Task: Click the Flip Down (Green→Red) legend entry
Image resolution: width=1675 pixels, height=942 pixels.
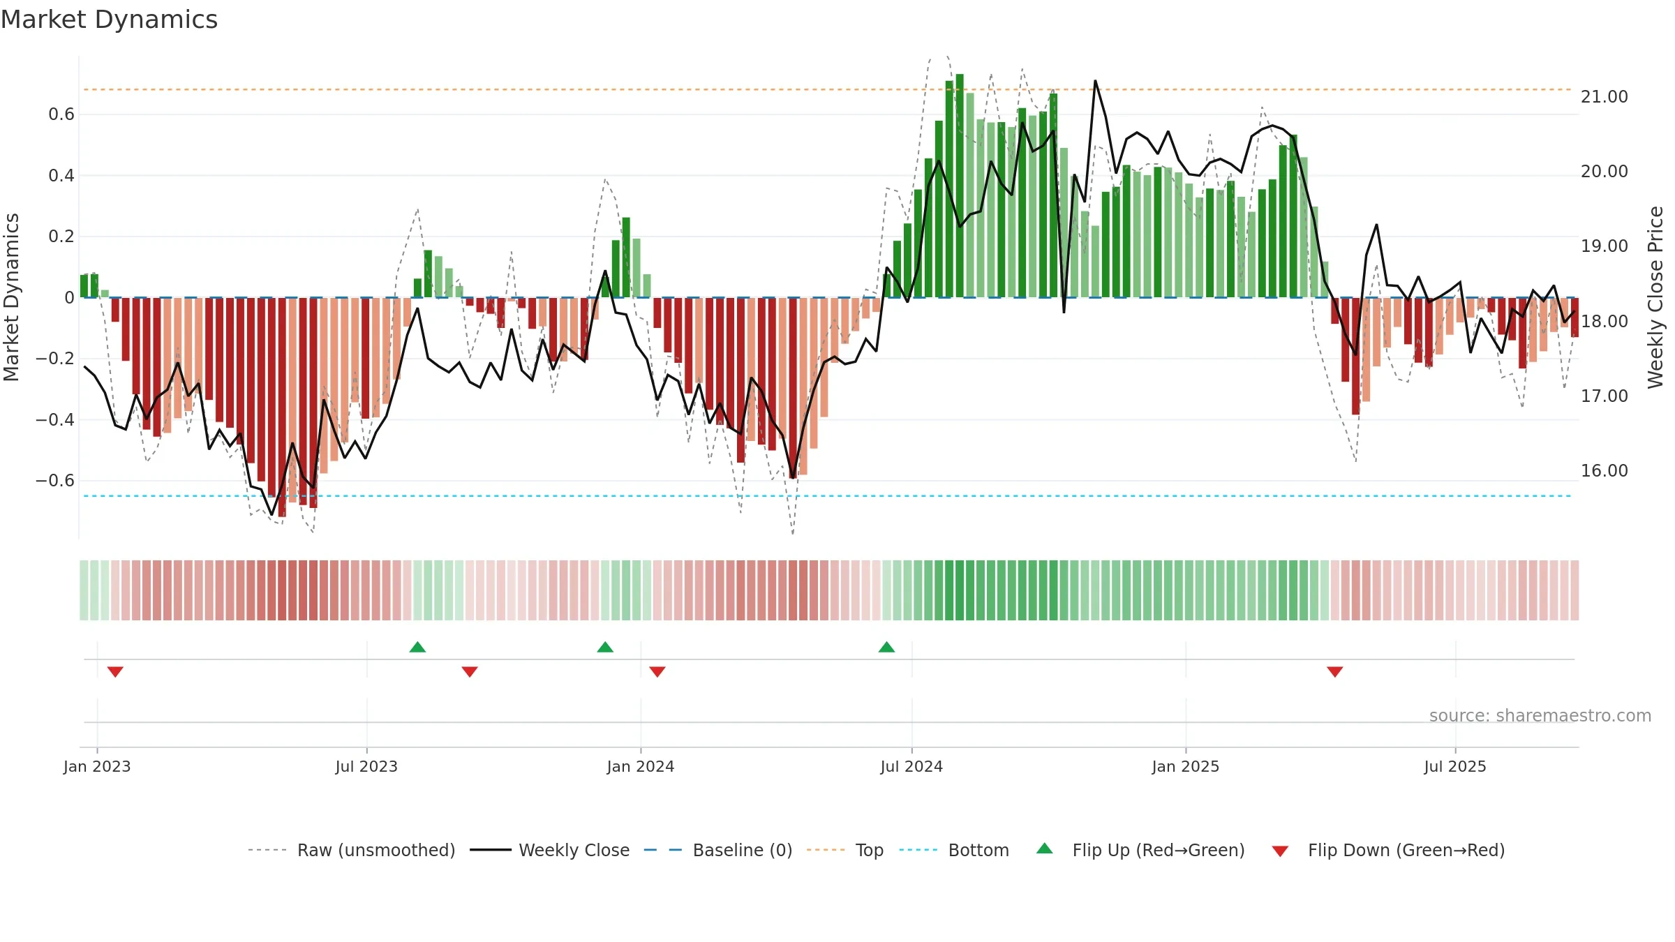Action: point(1388,850)
